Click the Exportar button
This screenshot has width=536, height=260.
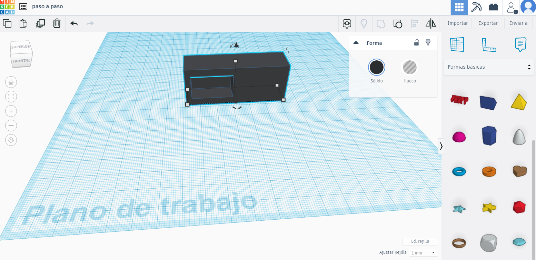488,23
